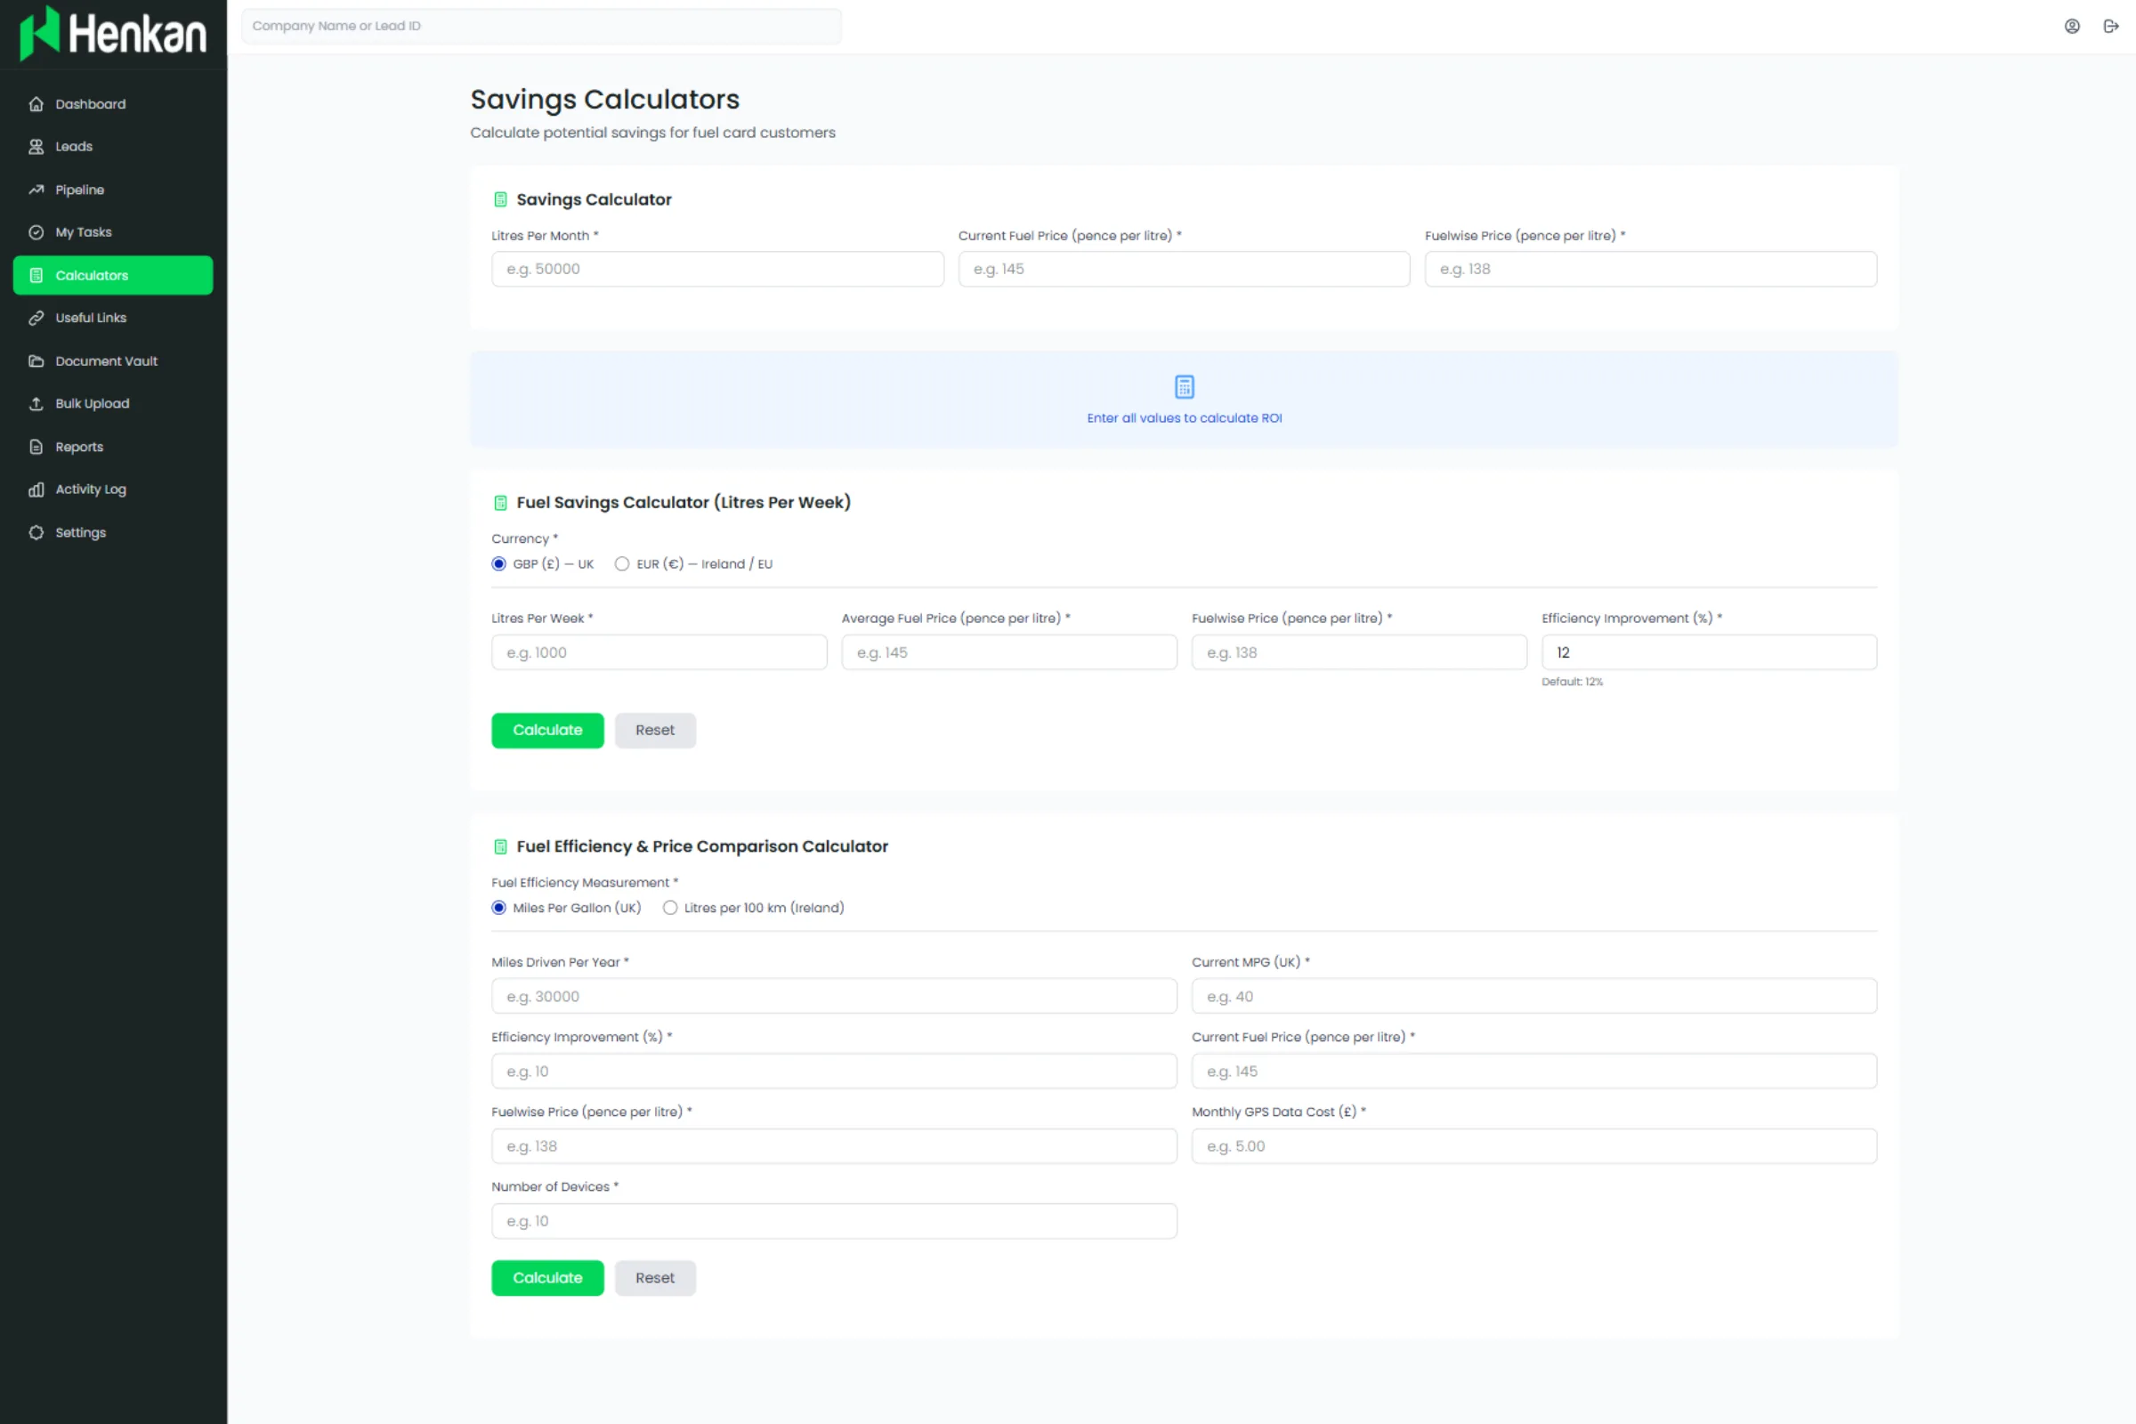Focus the Litres Per Month field
The width and height of the screenshot is (2136, 1424).
716,269
